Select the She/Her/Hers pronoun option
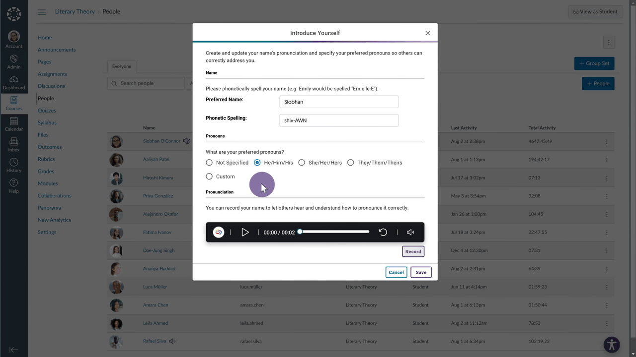The width and height of the screenshot is (636, 357). pyautogui.click(x=302, y=163)
